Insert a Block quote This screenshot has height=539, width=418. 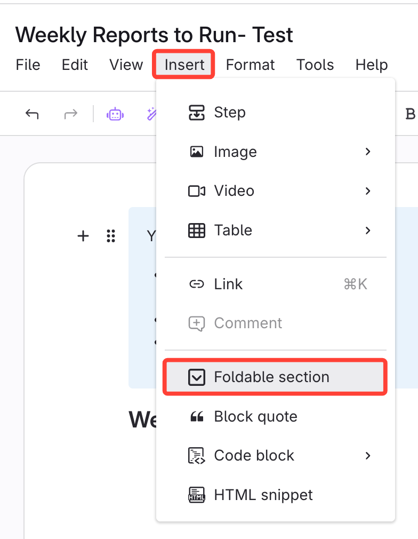[x=255, y=416]
